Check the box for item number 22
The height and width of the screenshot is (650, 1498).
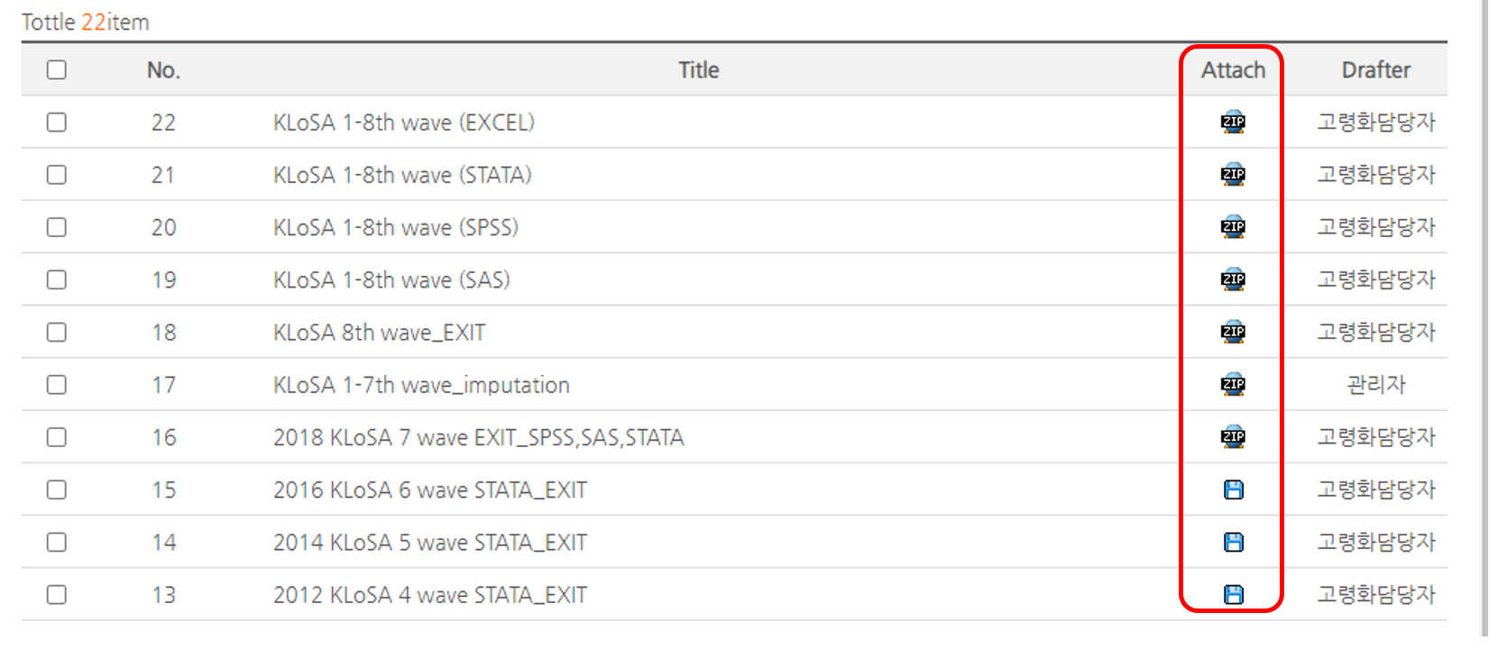[57, 122]
